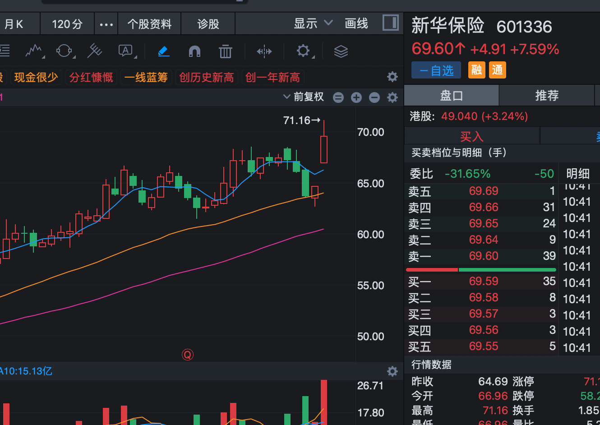Screen dimensions: 600x425
Task: Activate the blue highlighter eraser tool
Action: tap(164, 51)
